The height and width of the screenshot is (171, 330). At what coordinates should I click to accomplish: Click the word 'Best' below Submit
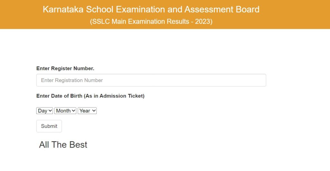78,145
